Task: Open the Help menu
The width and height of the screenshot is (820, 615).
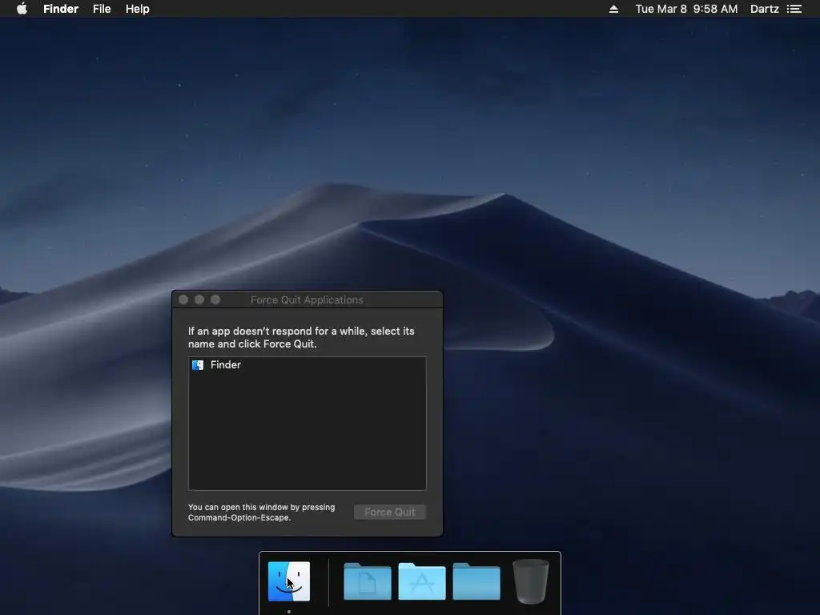Action: tap(138, 9)
